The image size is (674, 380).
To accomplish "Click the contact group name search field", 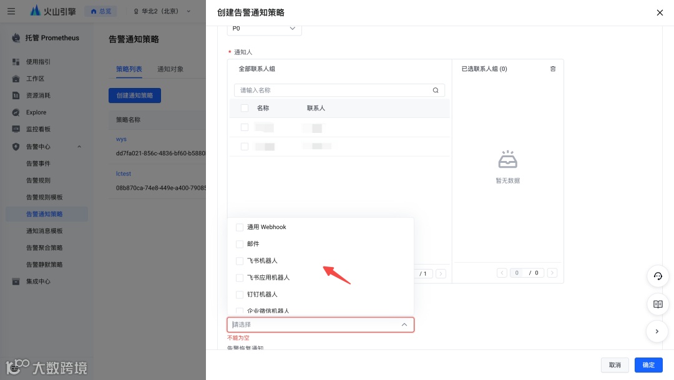I will pyautogui.click(x=339, y=90).
